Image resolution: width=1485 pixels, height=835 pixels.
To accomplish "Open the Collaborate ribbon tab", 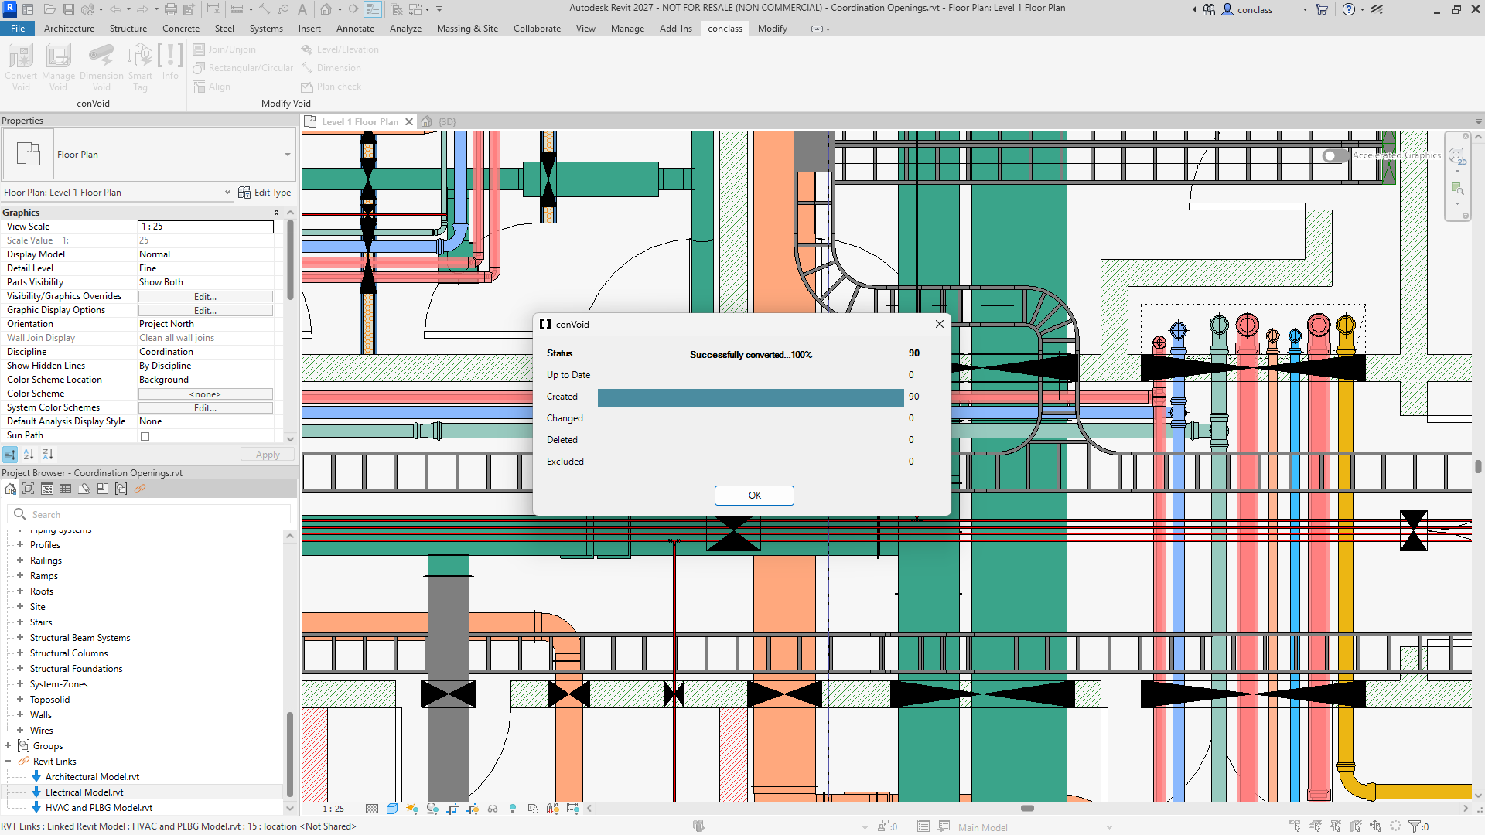I will (537, 29).
